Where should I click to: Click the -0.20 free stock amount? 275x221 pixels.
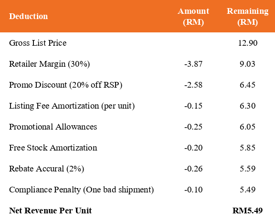pos(193,148)
